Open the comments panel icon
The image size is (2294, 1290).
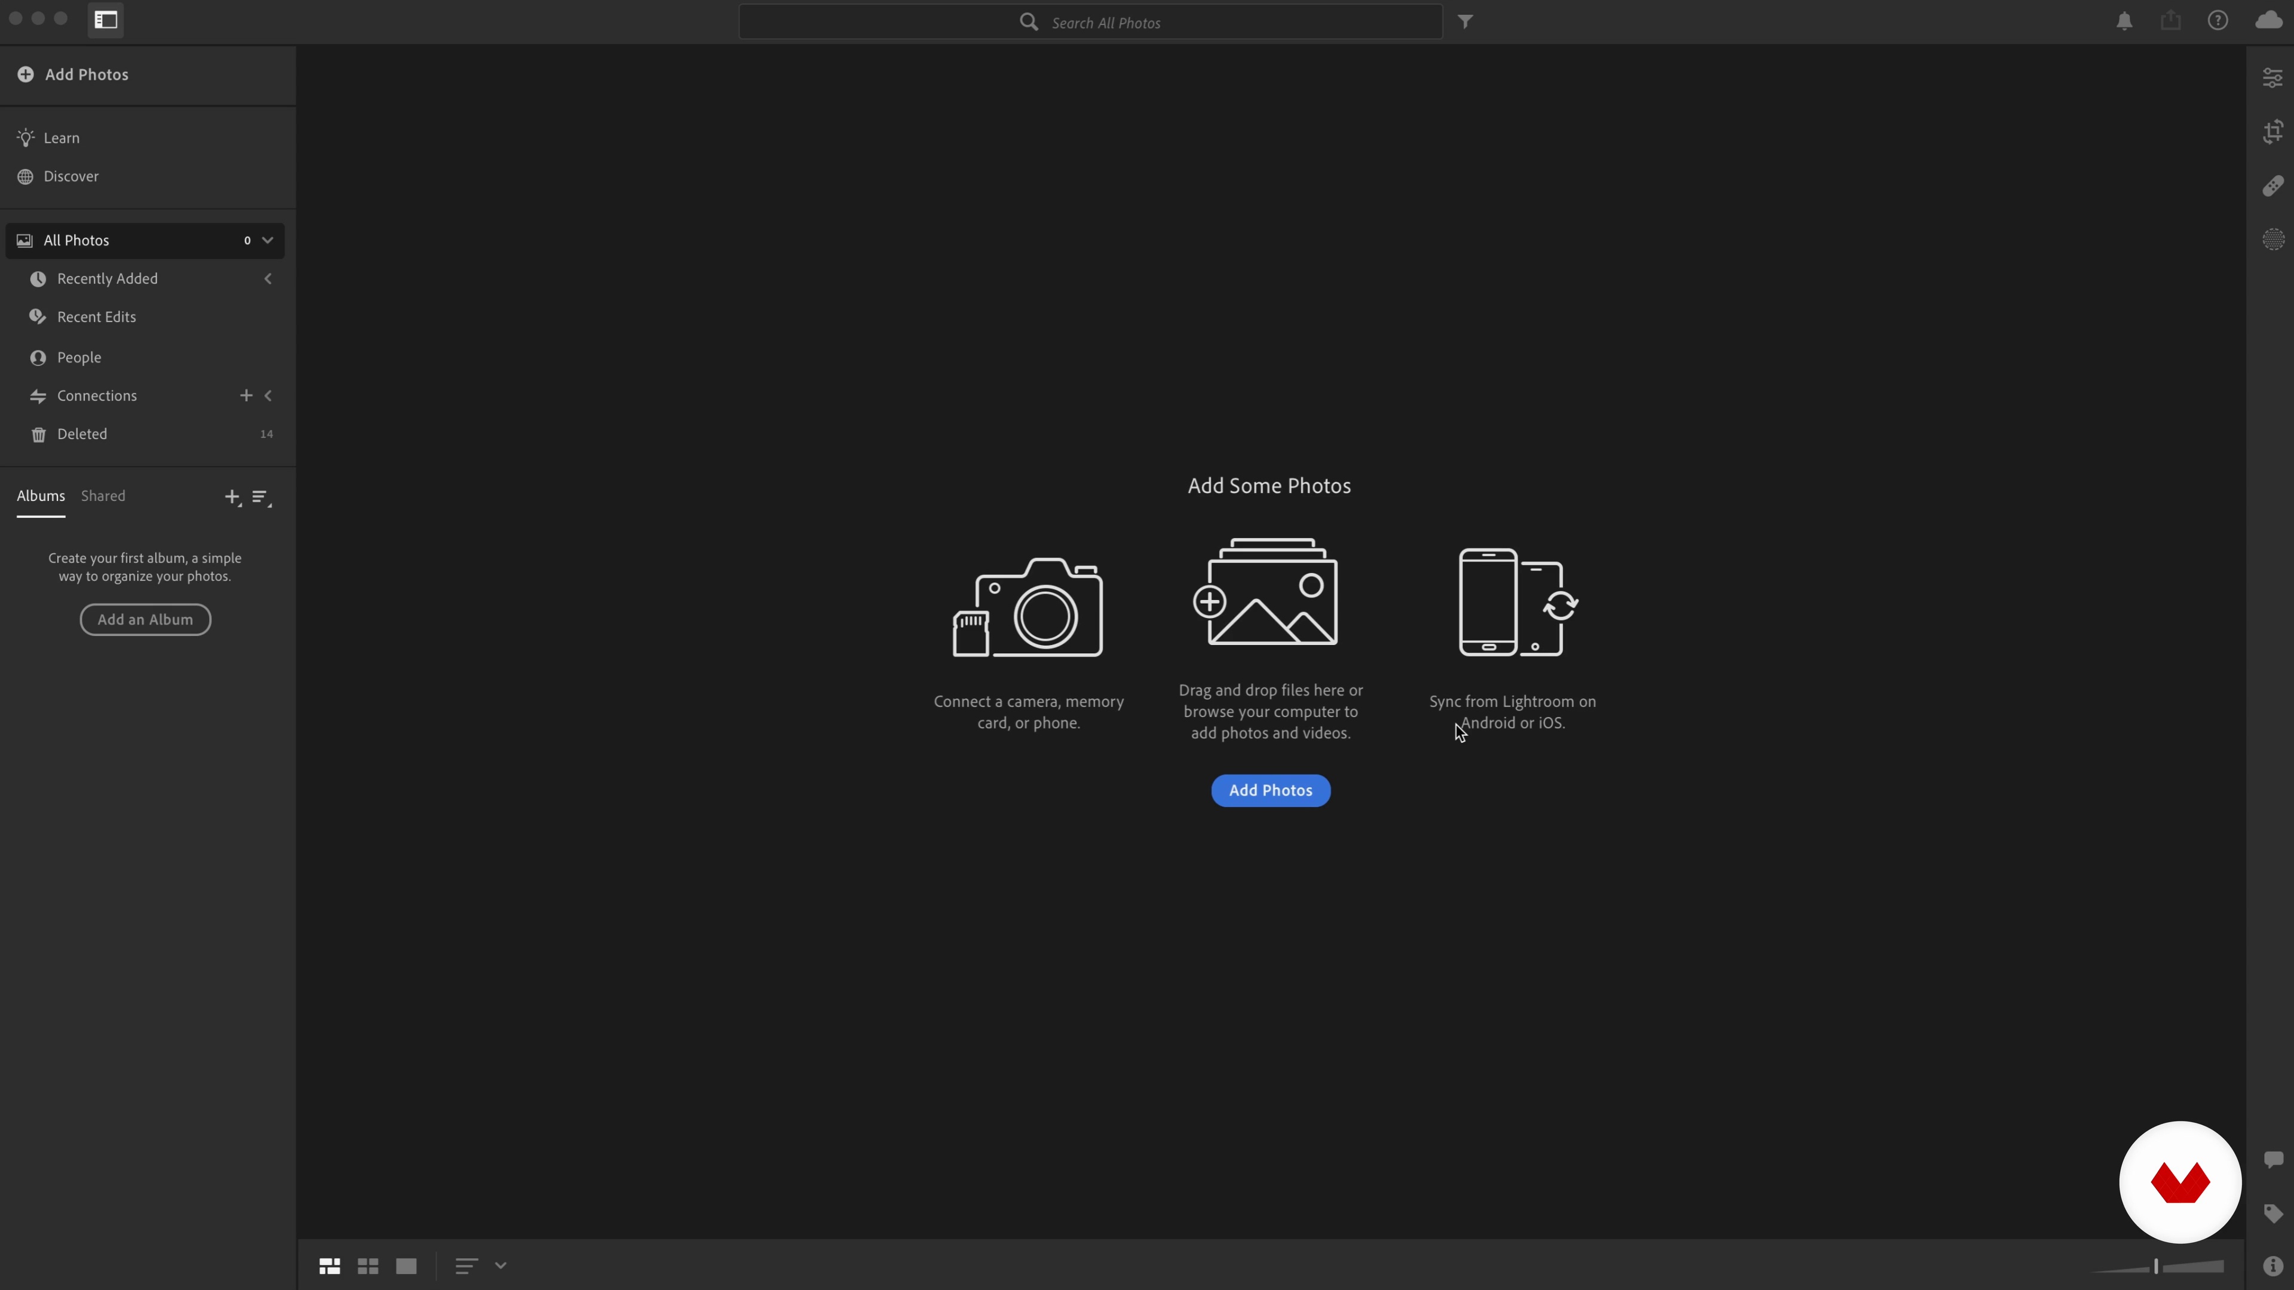point(2272,1159)
